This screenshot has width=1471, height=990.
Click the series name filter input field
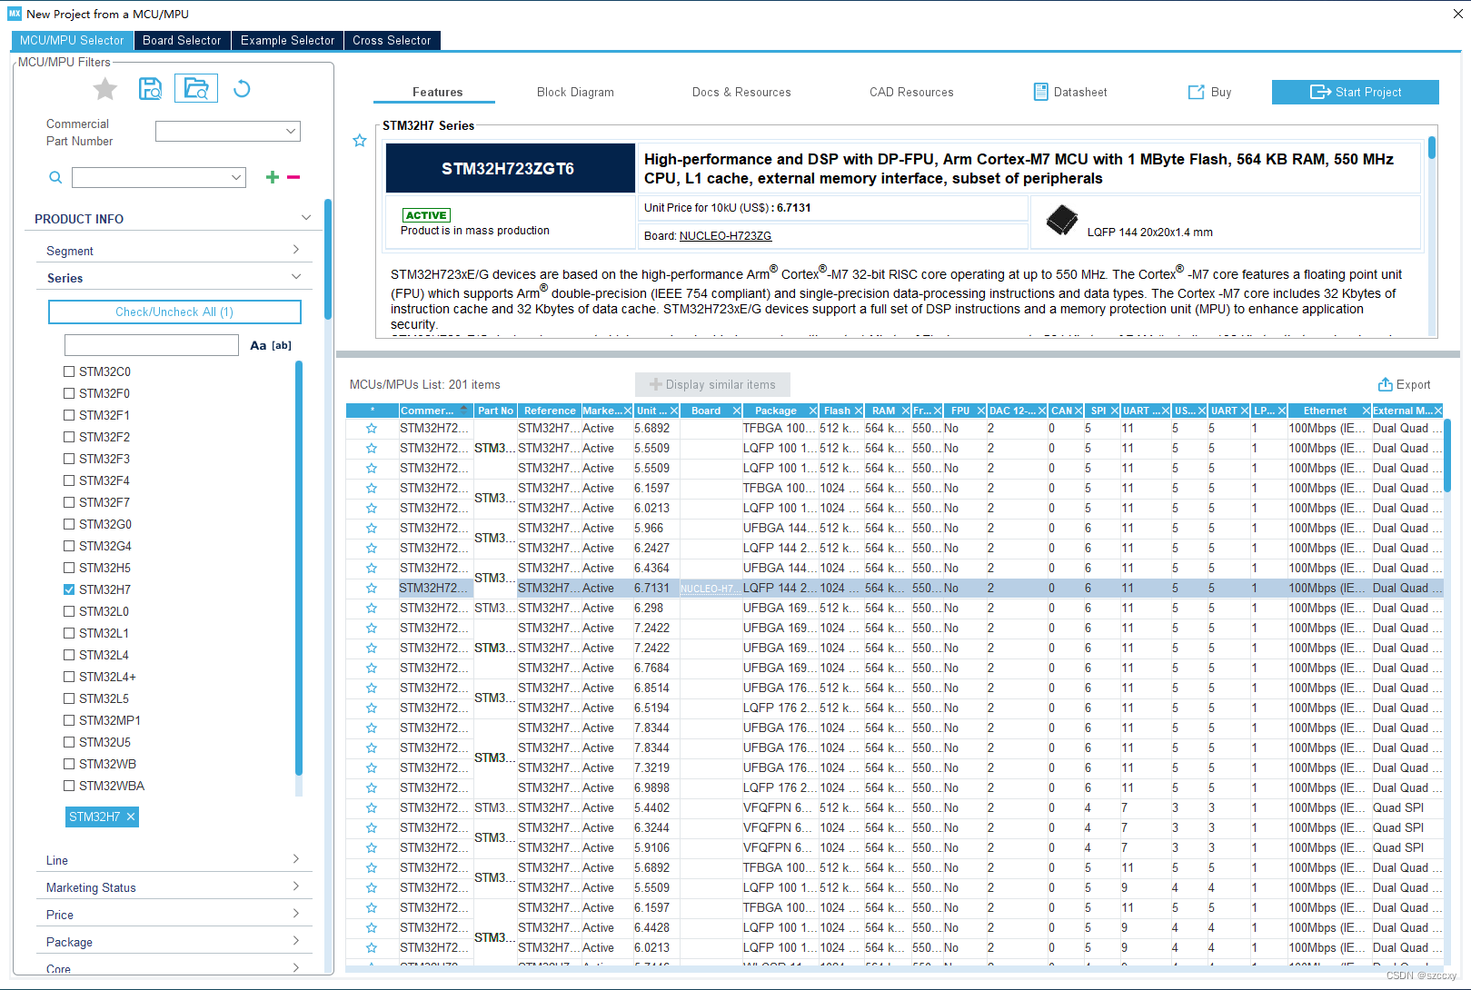[x=152, y=345]
